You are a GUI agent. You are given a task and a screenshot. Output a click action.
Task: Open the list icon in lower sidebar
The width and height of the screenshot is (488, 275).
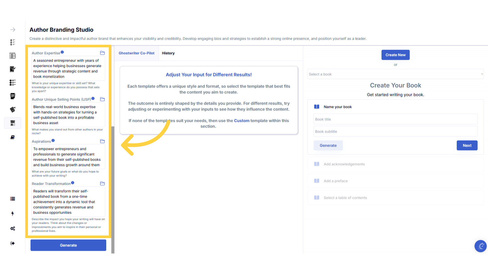click(12, 199)
